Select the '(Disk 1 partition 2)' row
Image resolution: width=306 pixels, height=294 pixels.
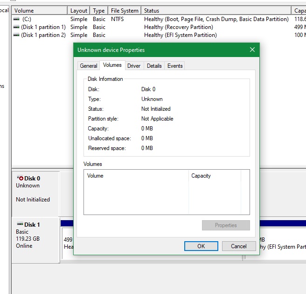point(43,35)
